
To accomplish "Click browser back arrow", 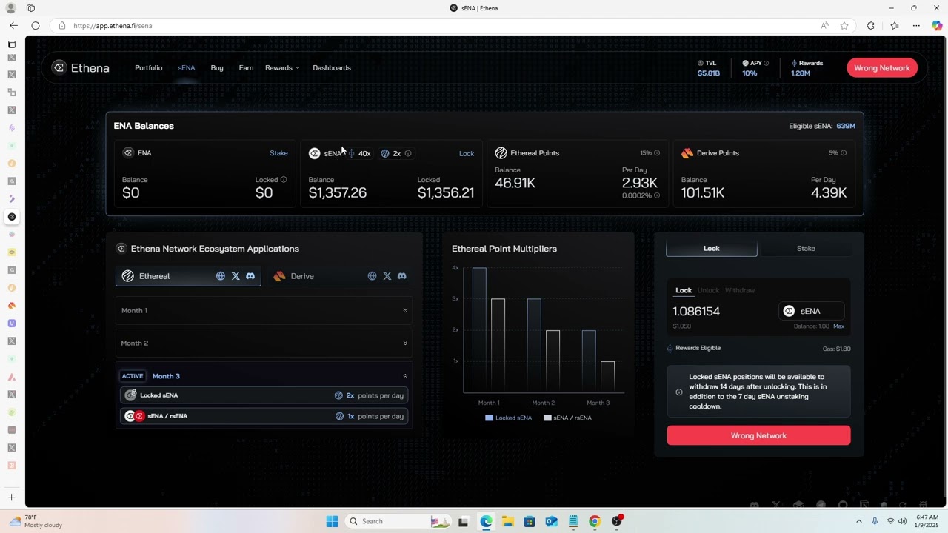I will pos(13,26).
